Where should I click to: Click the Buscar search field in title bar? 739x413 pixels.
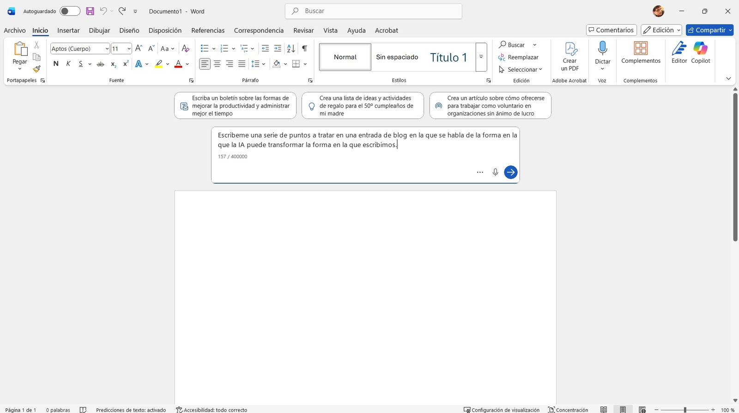click(x=374, y=11)
